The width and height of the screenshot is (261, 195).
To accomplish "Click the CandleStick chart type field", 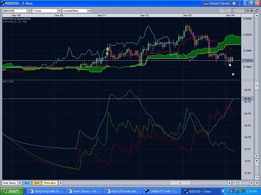I will pyautogui.click(x=75, y=11).
